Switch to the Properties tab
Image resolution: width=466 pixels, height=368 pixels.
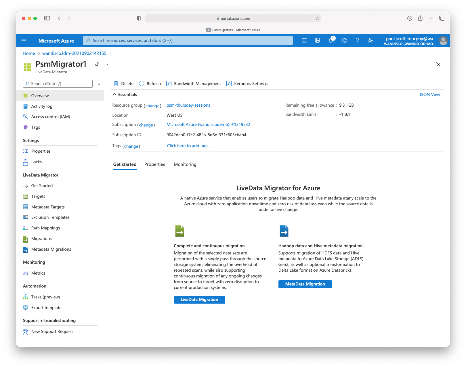(x=154, y=164)
